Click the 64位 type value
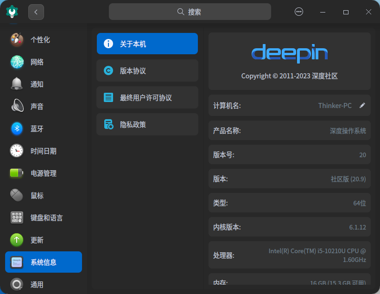This screenshot has width=380, height=294. [x=360, y=203]
